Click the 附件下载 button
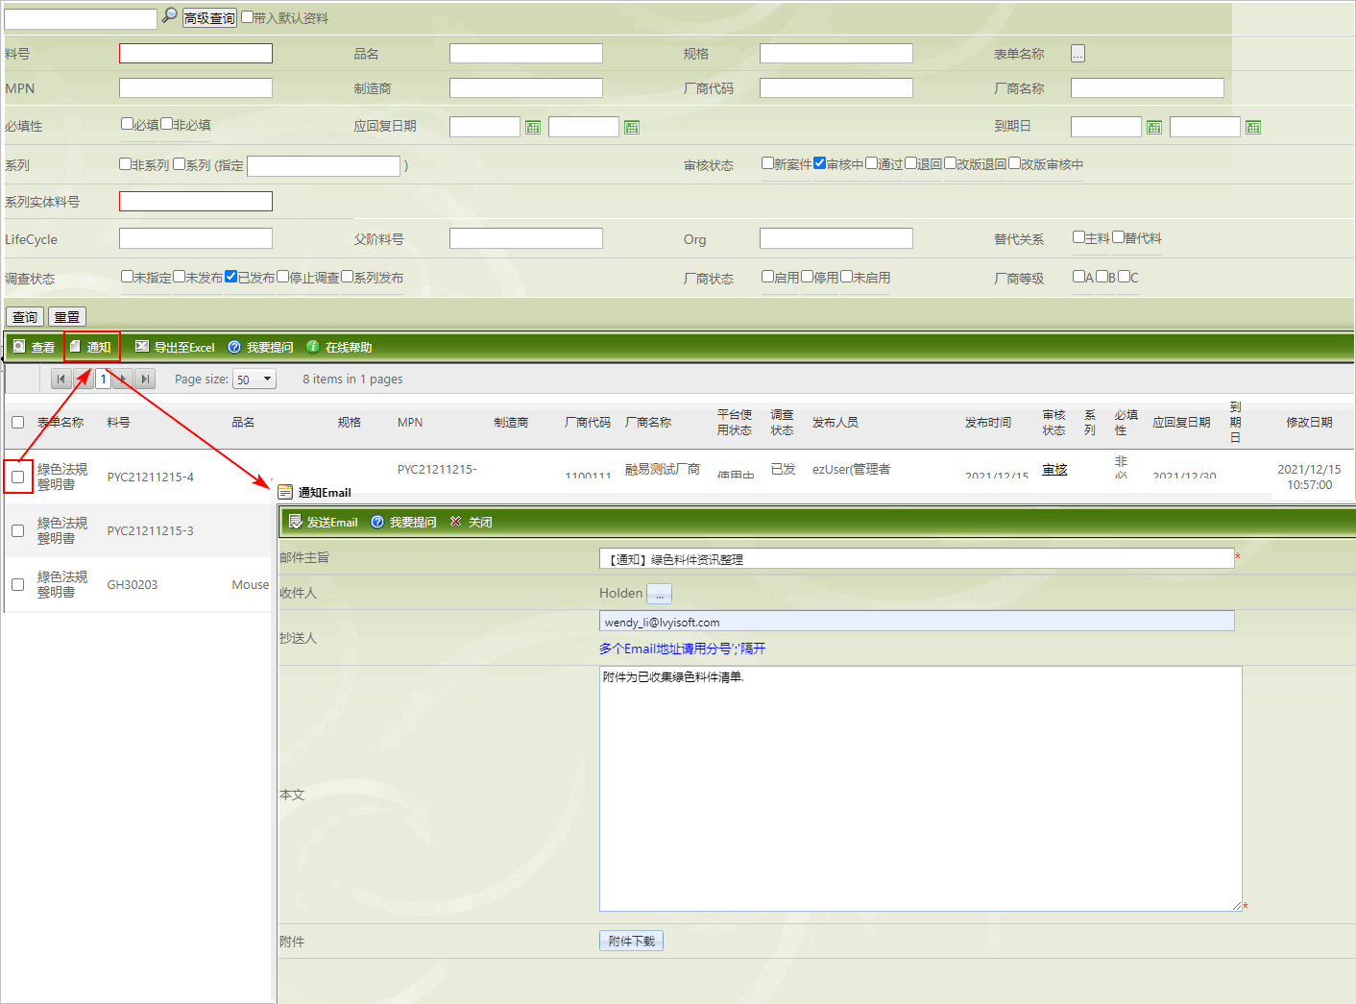The image size is (1356, 1004). coord(631,941)
